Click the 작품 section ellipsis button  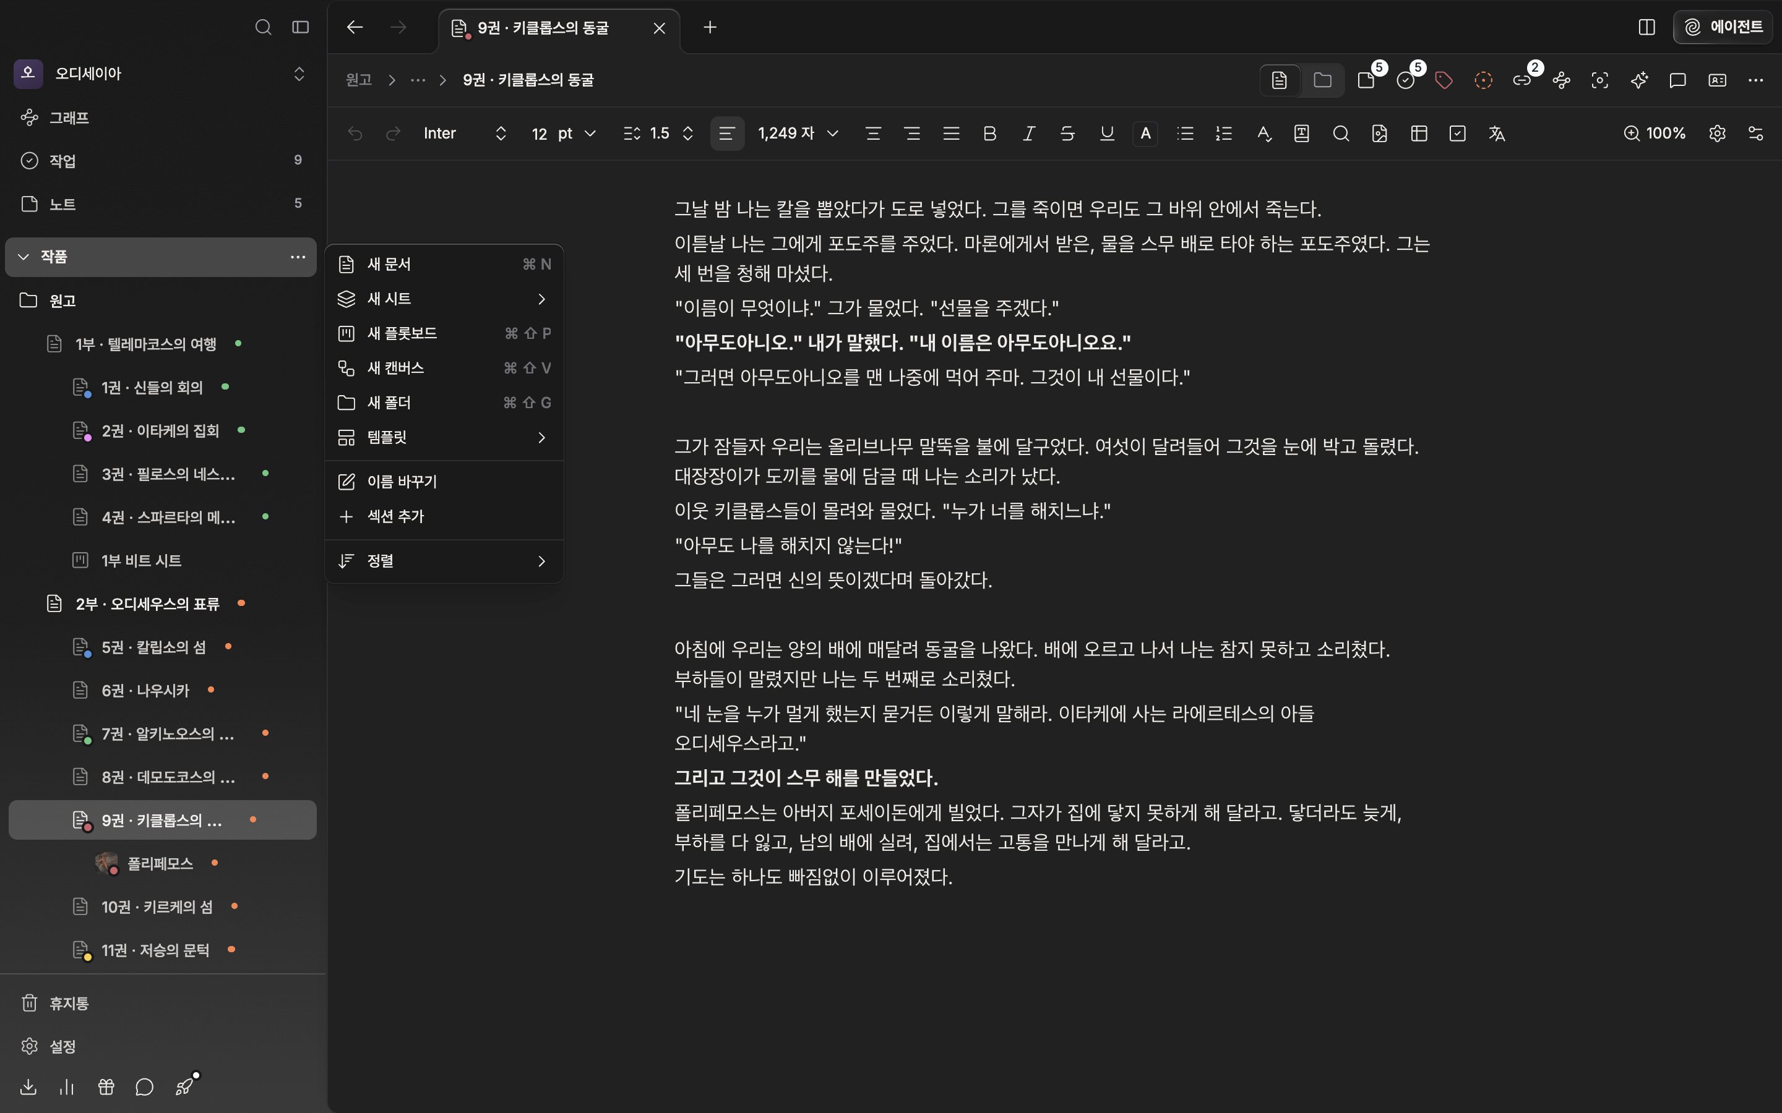tap(298, 256)
